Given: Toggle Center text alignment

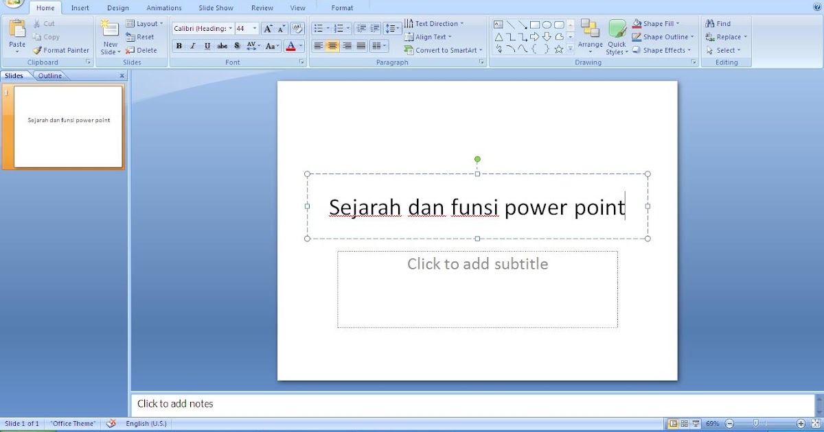Looking at the screenshot, I should 332,46.
